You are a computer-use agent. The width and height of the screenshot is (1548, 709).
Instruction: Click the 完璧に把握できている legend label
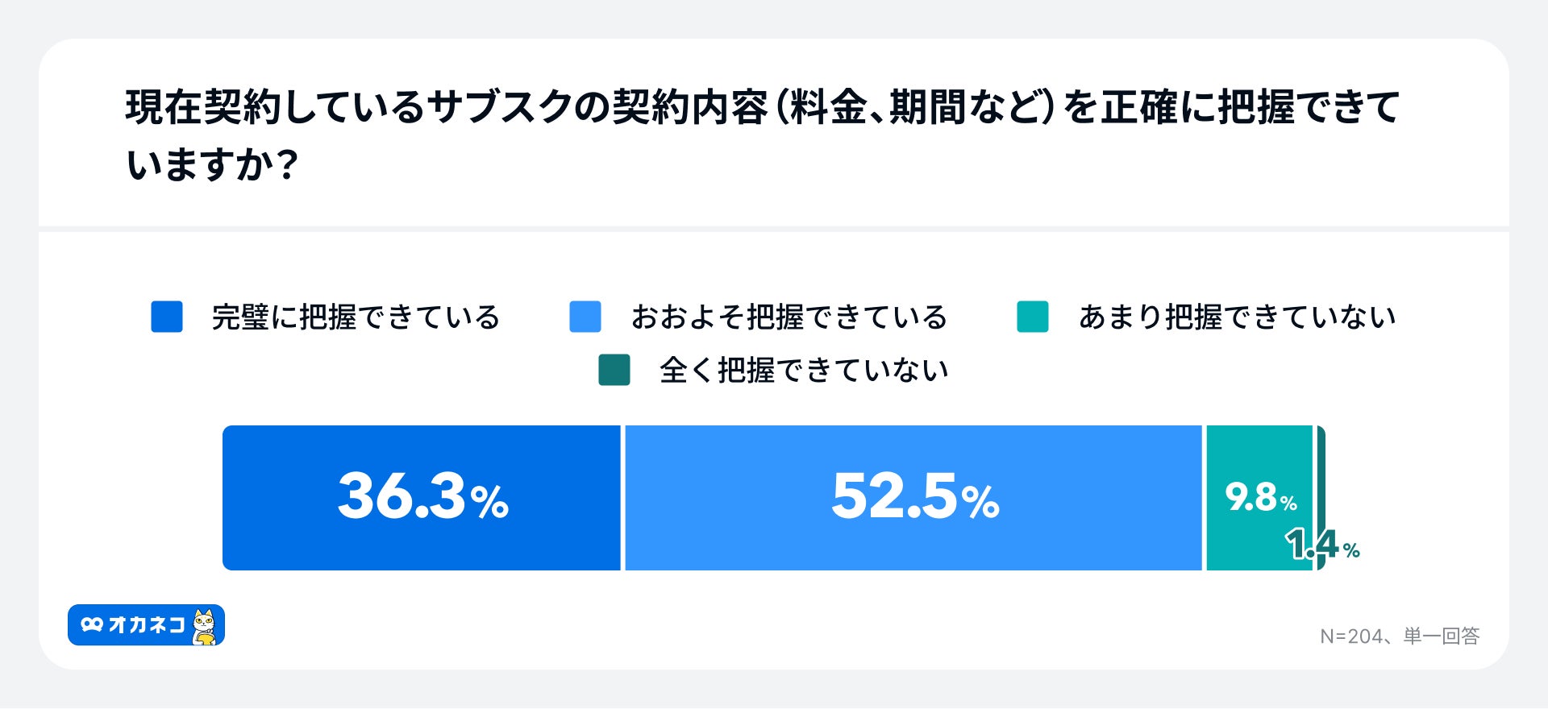click(356, 317)
